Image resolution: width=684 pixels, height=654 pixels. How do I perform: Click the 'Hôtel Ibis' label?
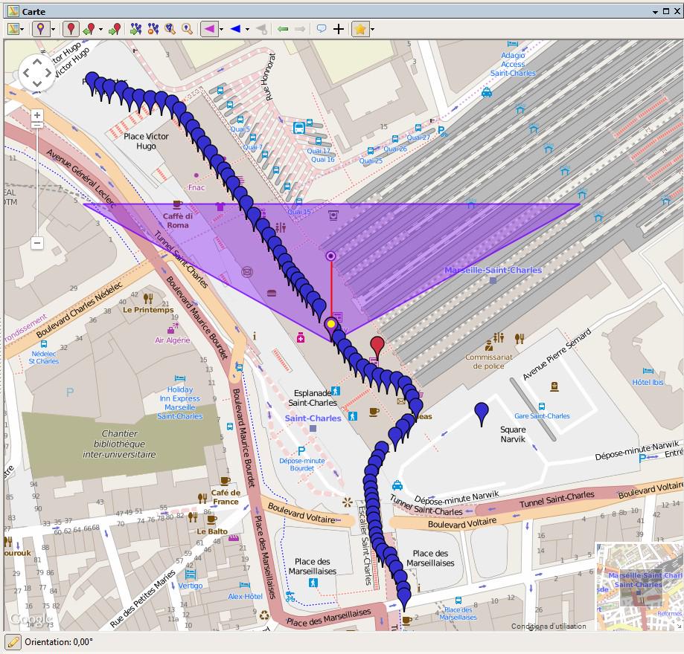[x=648, y=382]
